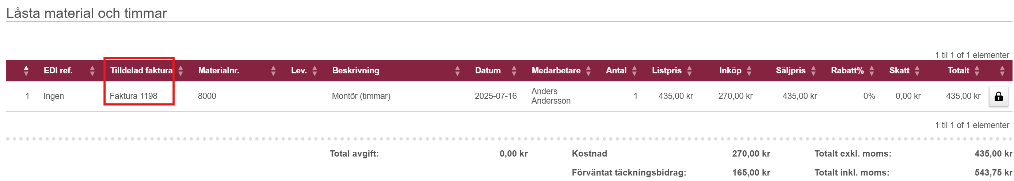Click the Beskrivning column header label
Image resolution: width=1014 pixels, height=181 pixels.
tap(355, 71)
